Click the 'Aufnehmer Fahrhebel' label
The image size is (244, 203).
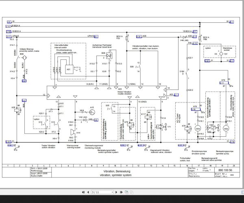coord(102,45)
